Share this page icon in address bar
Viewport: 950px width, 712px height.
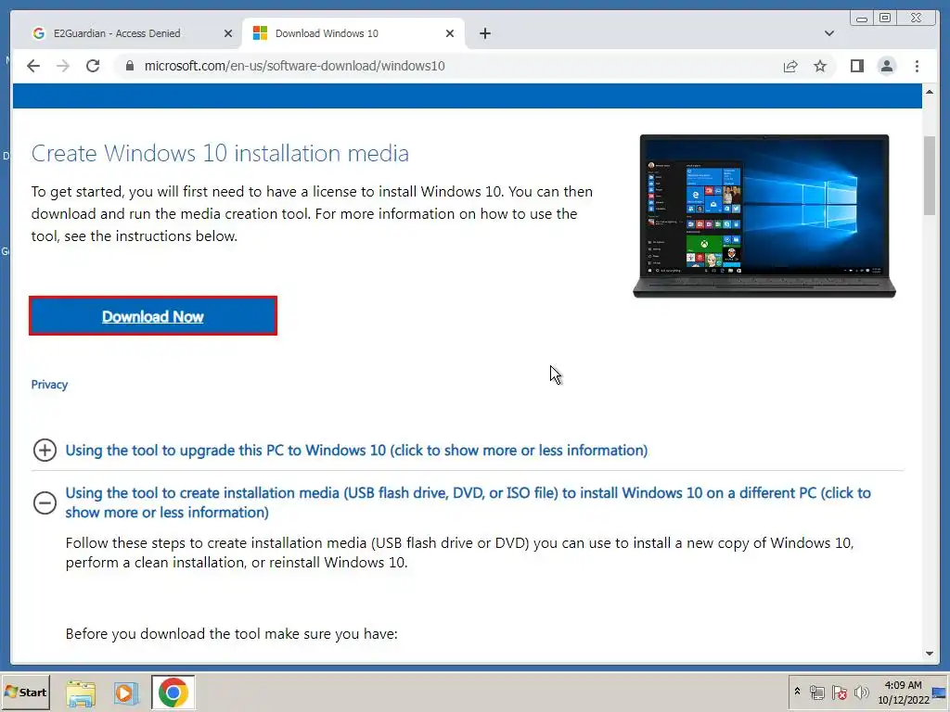pyautogui.click(x=790, y=66)
